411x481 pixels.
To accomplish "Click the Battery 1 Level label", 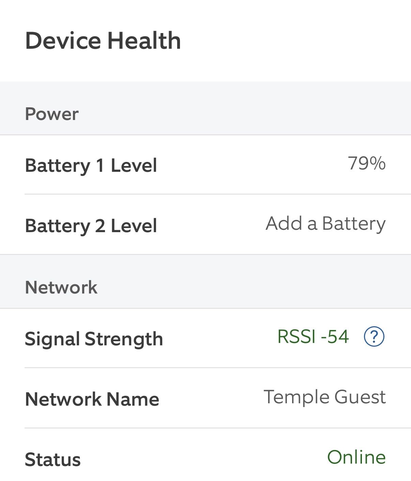I will pyautogui.click(x=91, y=165).
